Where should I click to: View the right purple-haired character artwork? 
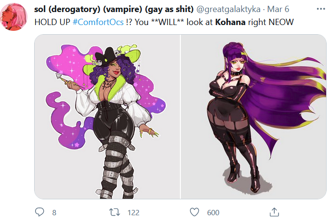click(254, 117)
